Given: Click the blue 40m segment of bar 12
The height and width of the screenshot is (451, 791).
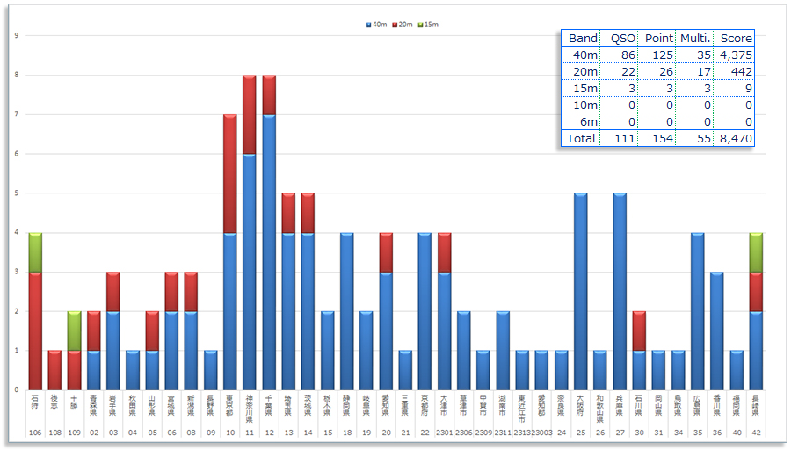Looking at the screenshot, I should tap(268, 251).
